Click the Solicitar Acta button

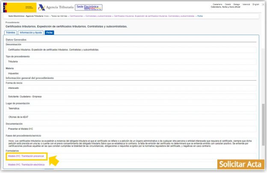pyautogui.click(x=240, y=165)
